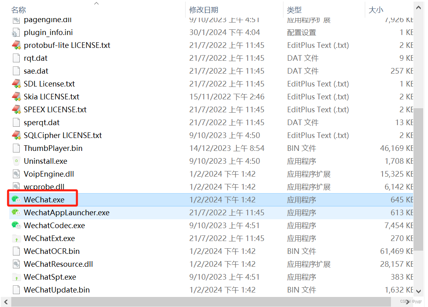Click the date 30/1/2024 下午 4:04
Image resolution: width=428 pixels, height=307 pixels.
225,33
